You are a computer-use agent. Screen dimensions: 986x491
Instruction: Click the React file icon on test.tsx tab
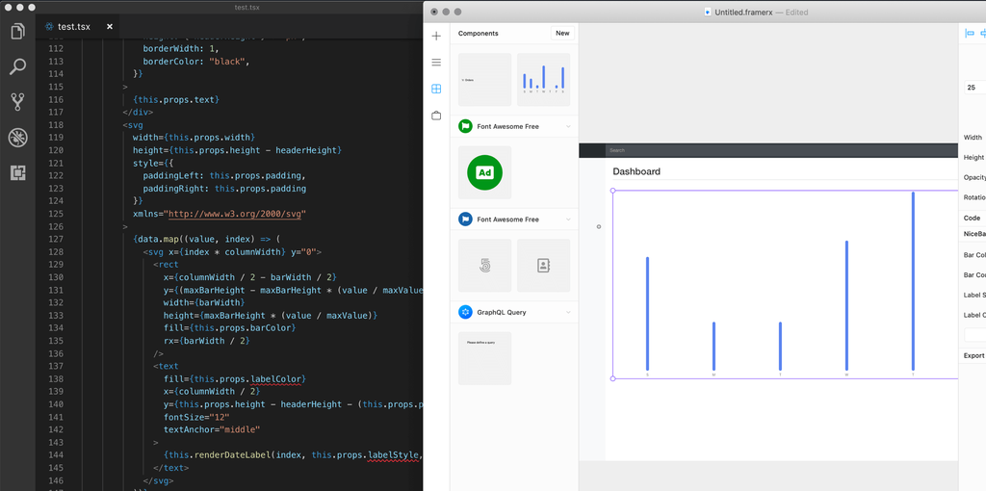[x=49, y=26]
